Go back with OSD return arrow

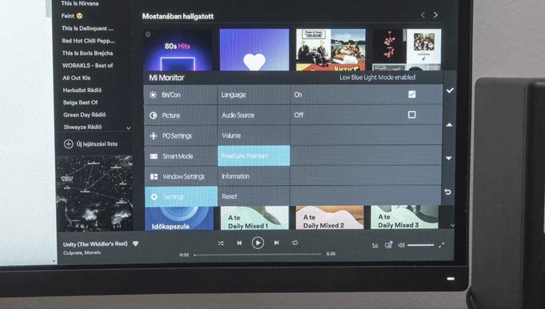coord(447,191)
